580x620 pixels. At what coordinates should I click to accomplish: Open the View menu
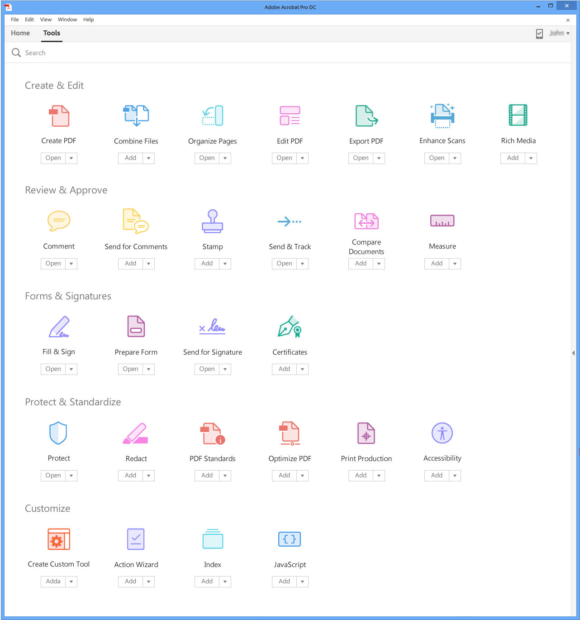click(x=46, y=19)
